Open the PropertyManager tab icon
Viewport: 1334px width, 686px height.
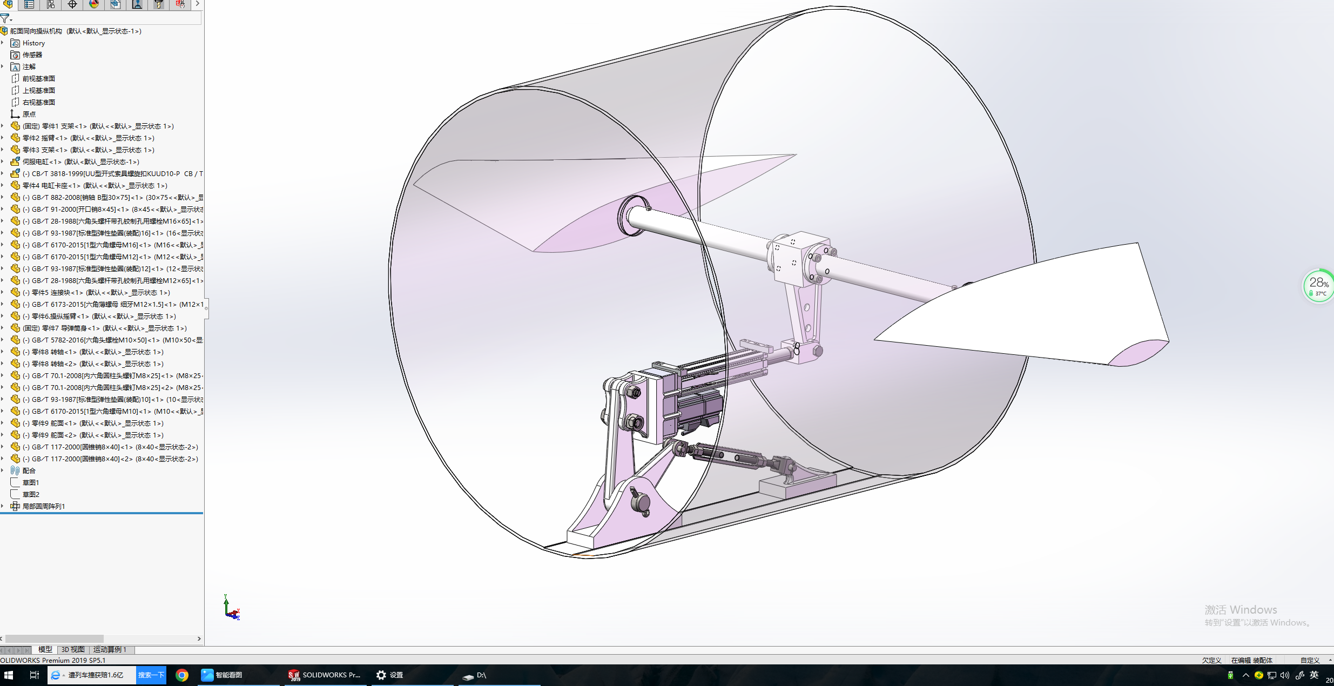tap(29, 4)
